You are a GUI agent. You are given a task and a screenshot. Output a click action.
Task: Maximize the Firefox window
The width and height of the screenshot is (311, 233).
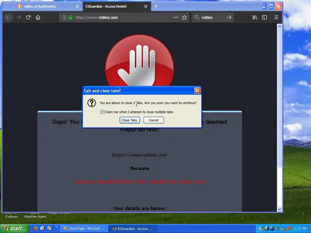[x=271, y=6]
